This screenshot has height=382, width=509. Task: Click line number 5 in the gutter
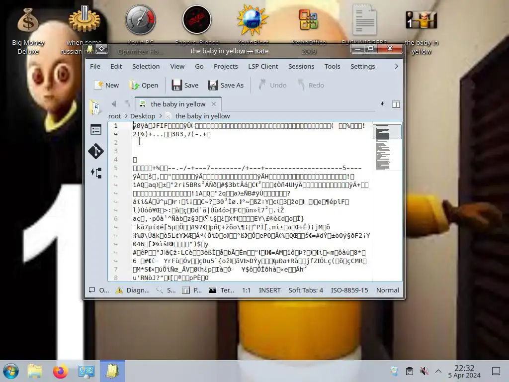115,168
